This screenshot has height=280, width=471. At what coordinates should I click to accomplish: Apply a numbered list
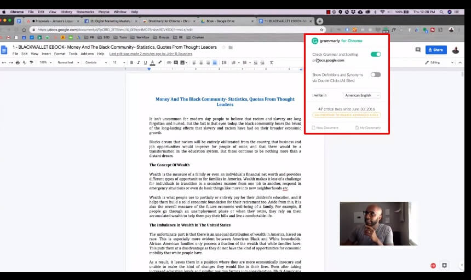pyautogui.click(x=233, y=63)
